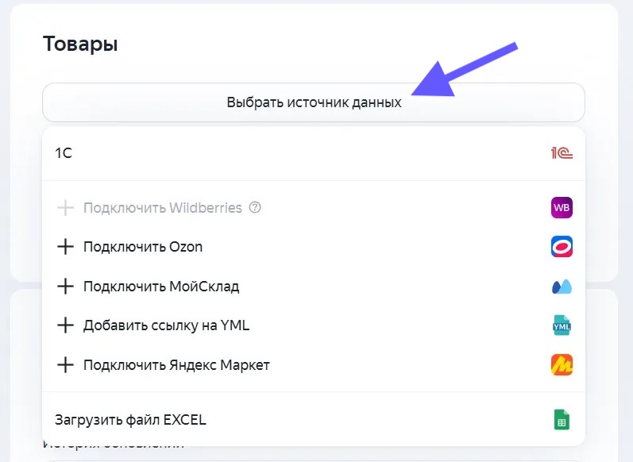Click the Wildberries help question mark

pos(255,208)
